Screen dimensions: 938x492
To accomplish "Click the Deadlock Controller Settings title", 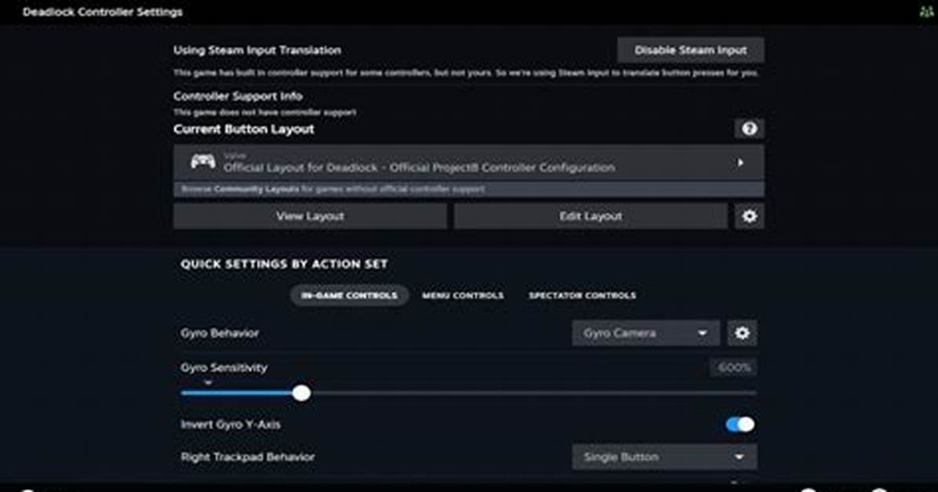I will coord(102,12).
